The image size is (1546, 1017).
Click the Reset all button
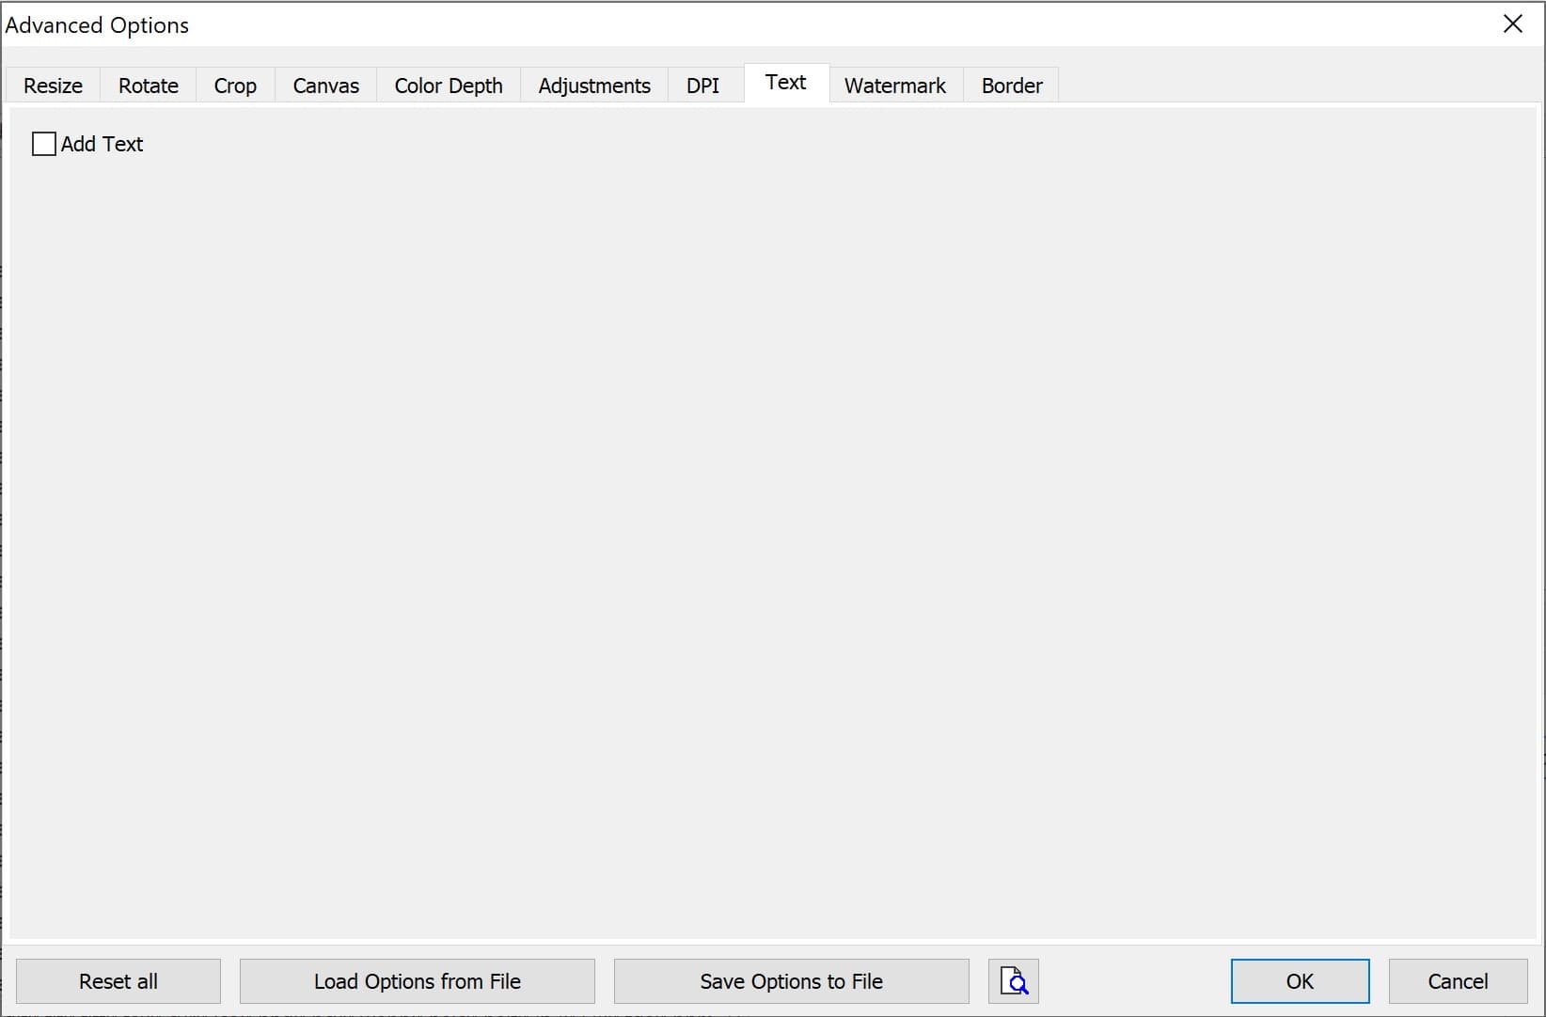118,981
